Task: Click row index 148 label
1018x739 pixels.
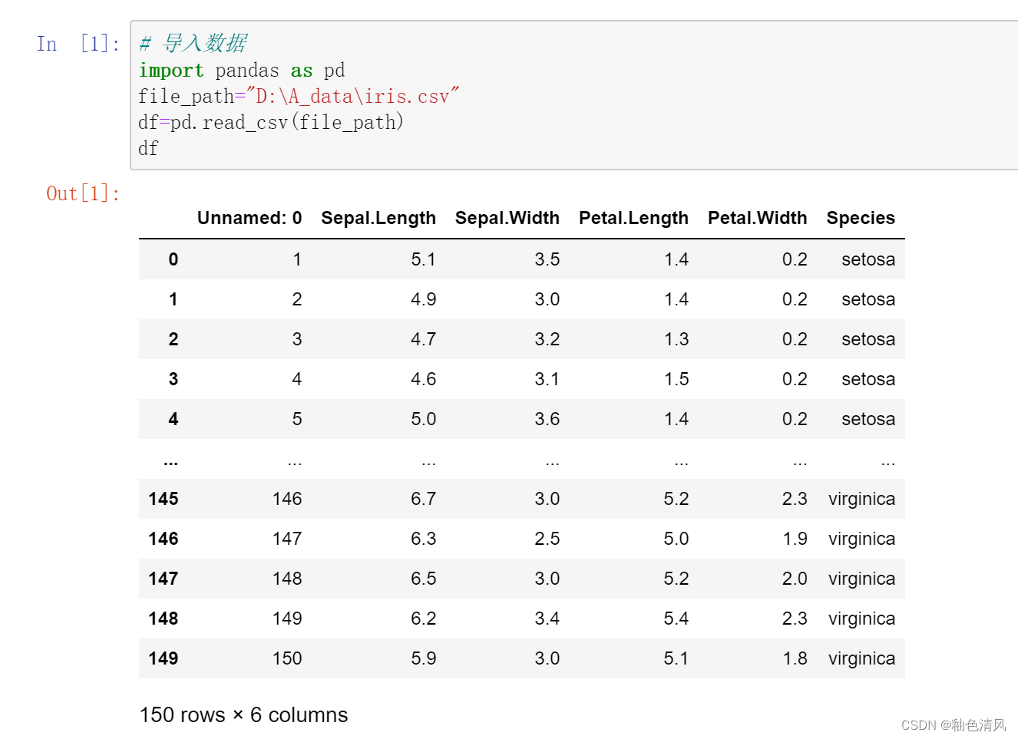Action: click(164, 619)
